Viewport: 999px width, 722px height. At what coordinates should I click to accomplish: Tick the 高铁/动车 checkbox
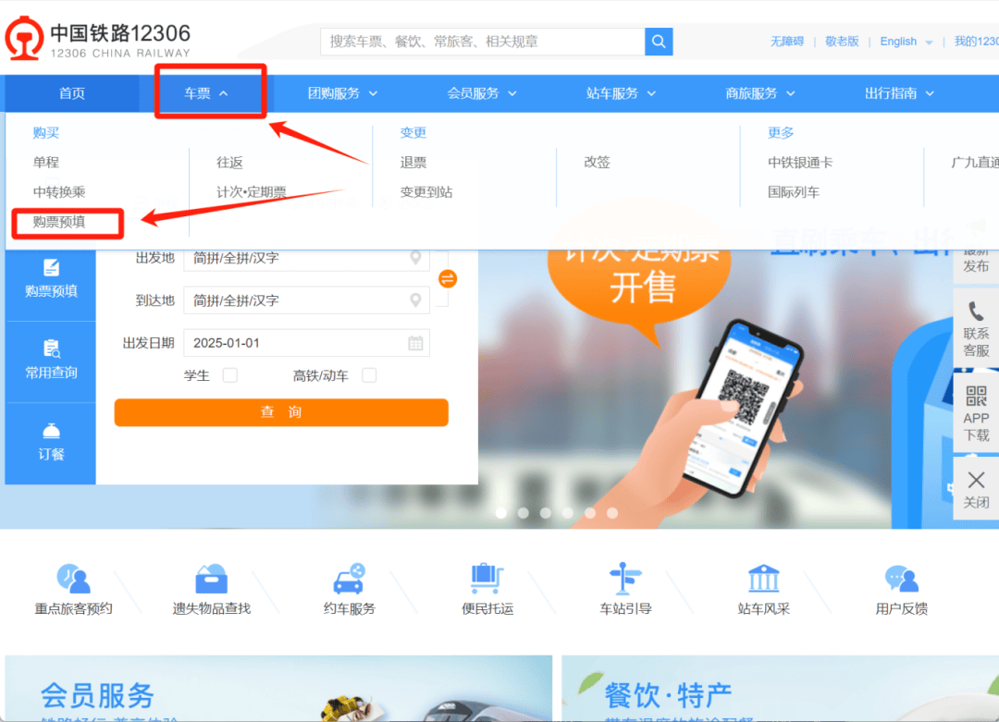coord(369,375)
